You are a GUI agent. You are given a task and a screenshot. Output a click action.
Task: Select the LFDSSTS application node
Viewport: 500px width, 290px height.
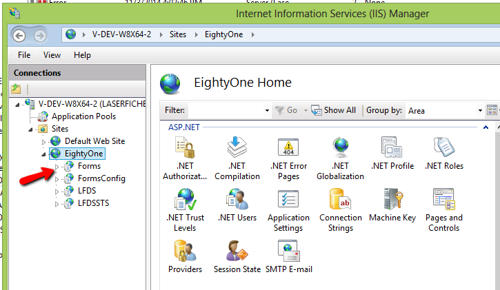(93, 203)
